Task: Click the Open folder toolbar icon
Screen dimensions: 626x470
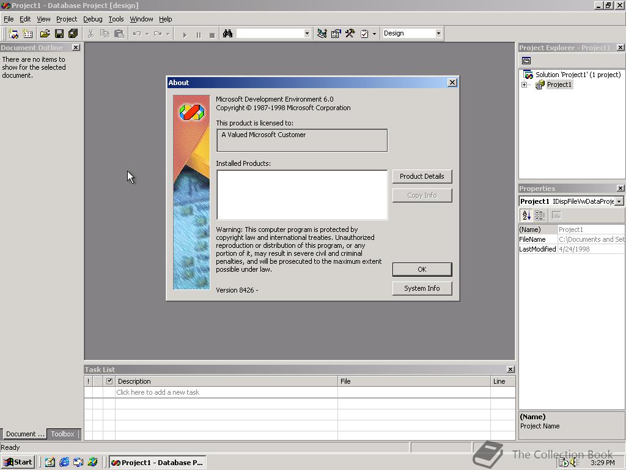Action: [45, 34]
